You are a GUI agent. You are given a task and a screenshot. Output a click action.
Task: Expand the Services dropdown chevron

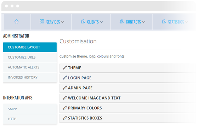(63, 22)
